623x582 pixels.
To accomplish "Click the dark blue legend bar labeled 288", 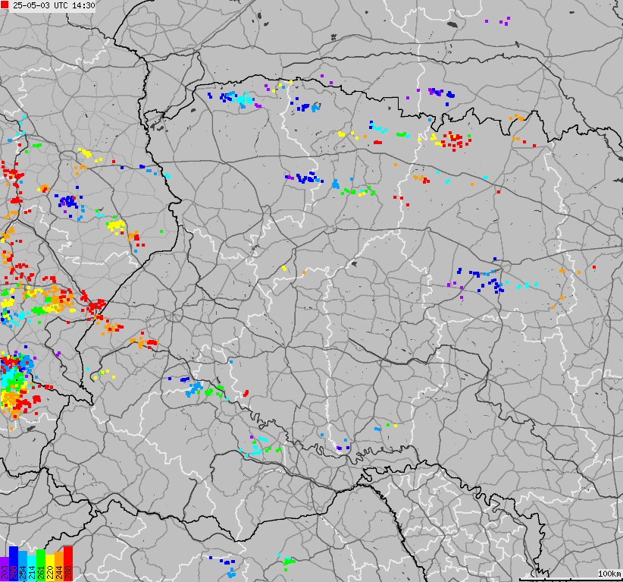I will pyautogui.click(x=14, y=564).
